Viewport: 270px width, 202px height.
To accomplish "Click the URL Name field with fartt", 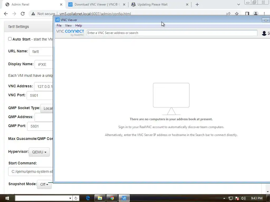I will click(x=41, y=52).
